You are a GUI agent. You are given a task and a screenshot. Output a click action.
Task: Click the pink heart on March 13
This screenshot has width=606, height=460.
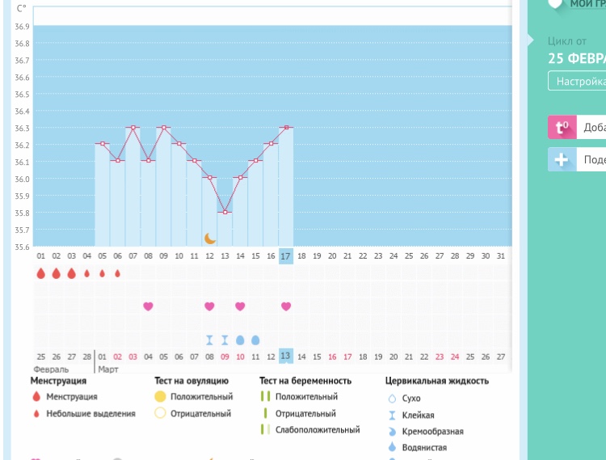click(x=285, y=306)
